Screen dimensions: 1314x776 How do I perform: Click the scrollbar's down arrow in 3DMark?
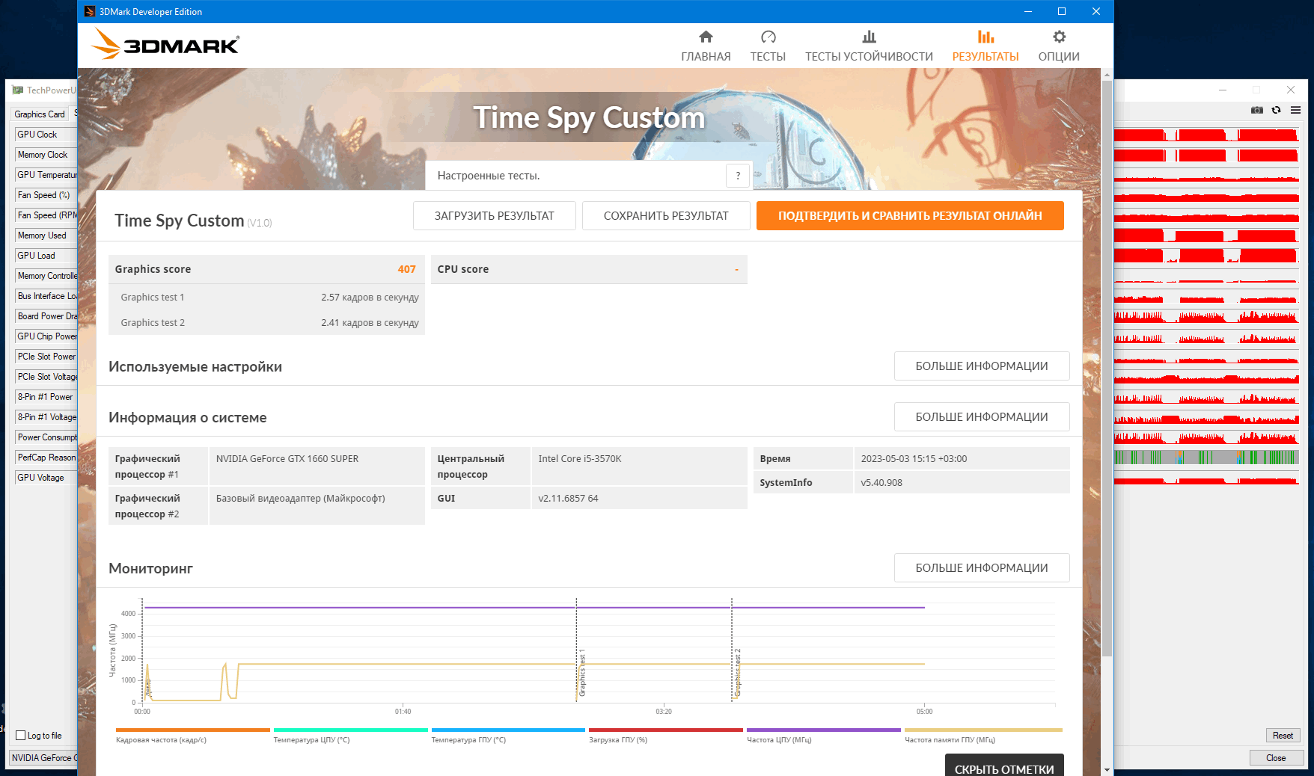click(x=1107, y=769)
